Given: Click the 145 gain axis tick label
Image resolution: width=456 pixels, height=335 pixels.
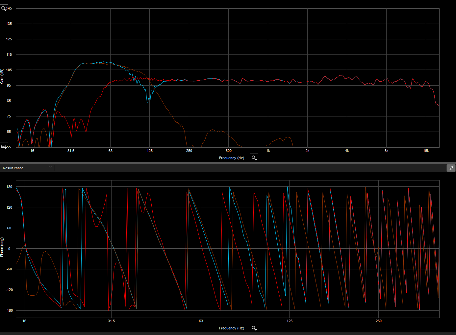Looking at the screenshot, I should (9, 9).
